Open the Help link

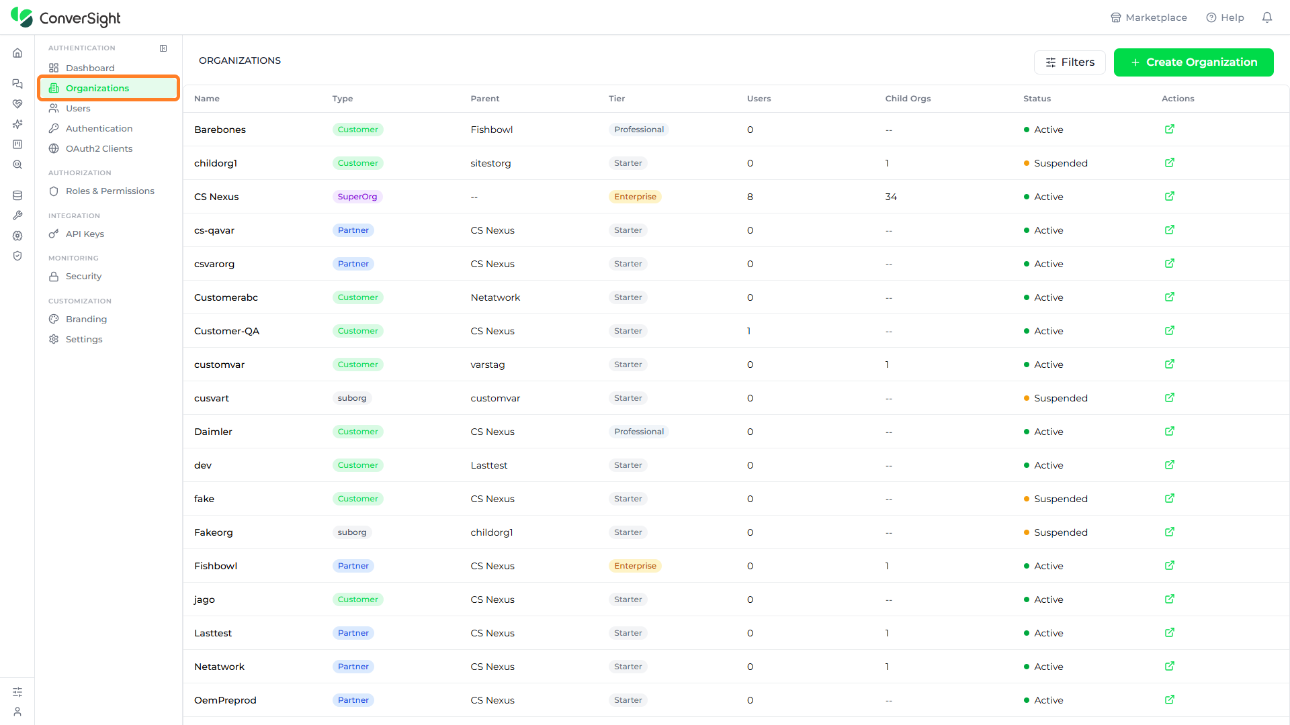click(x=1225, y=17)
